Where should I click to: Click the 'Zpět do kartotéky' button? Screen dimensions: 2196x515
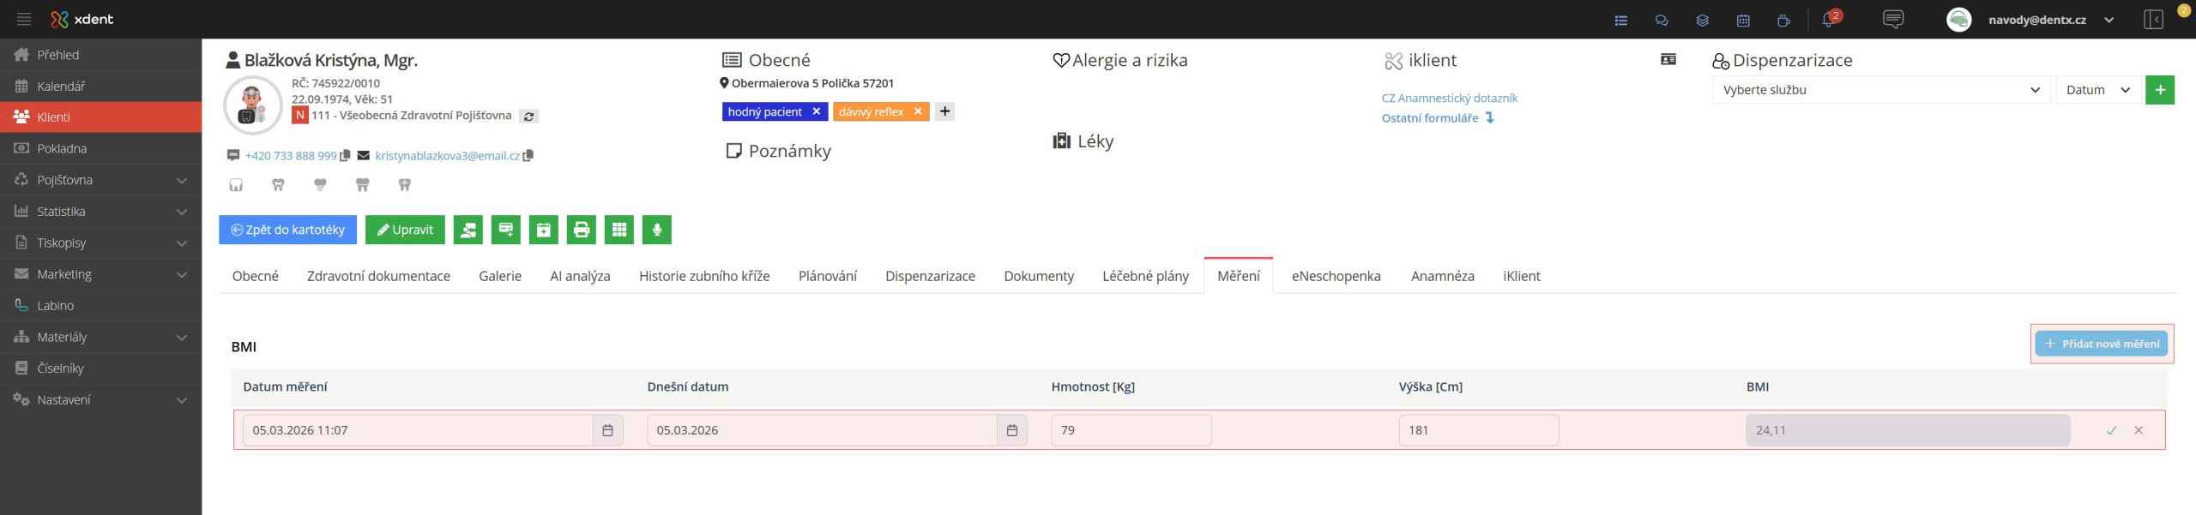[287, 230]
